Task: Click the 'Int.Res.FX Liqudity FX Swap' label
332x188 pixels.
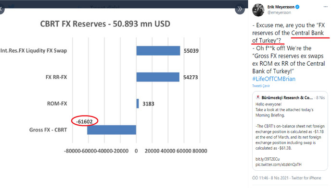Action: pos(34,51)
